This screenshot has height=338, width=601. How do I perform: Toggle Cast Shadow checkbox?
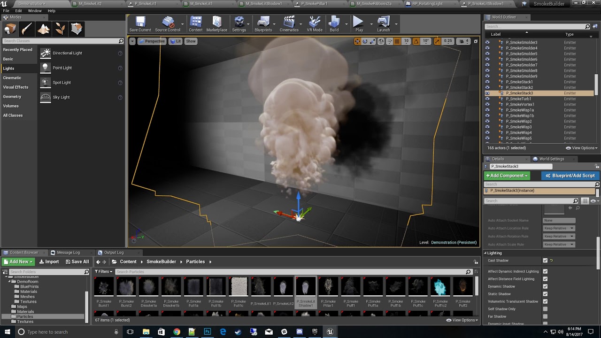point(545,261)
